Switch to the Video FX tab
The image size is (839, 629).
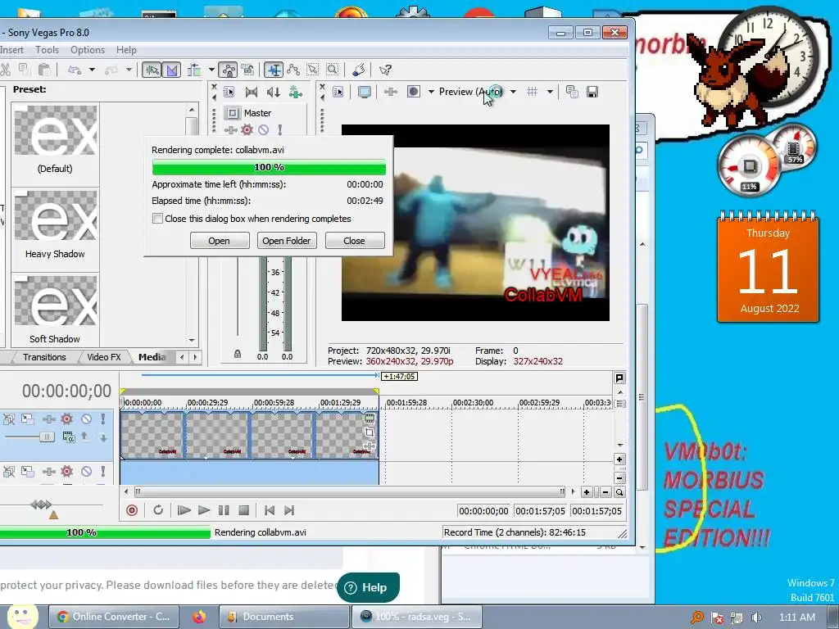point(104,357)
